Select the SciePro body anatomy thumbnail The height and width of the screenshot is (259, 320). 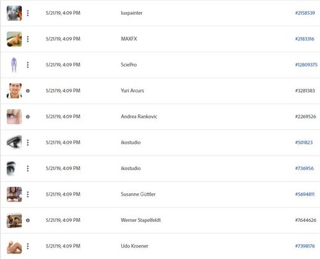[14, 65]
